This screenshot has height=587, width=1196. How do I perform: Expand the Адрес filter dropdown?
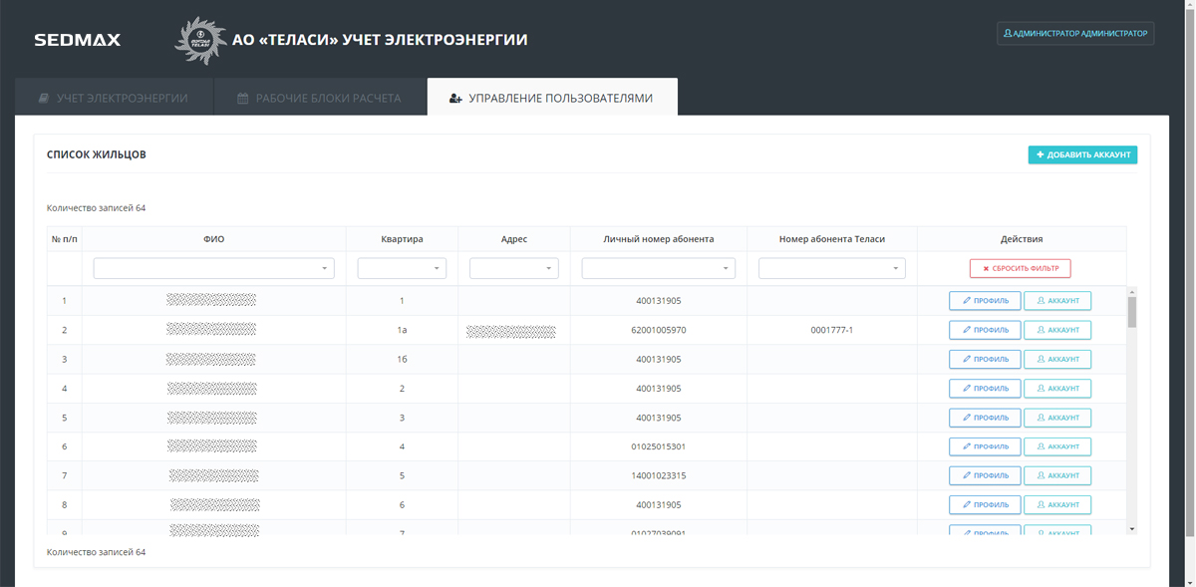pos(513,268)
